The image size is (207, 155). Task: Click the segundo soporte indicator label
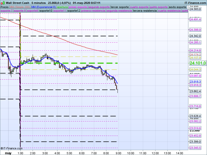click(99, 7)
